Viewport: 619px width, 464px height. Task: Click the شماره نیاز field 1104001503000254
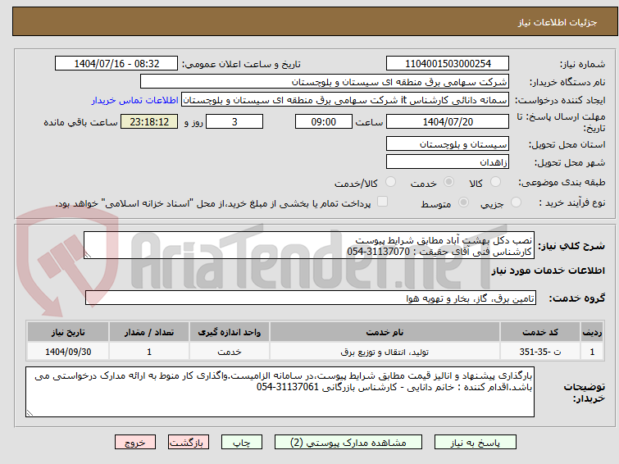click(448, 64)
